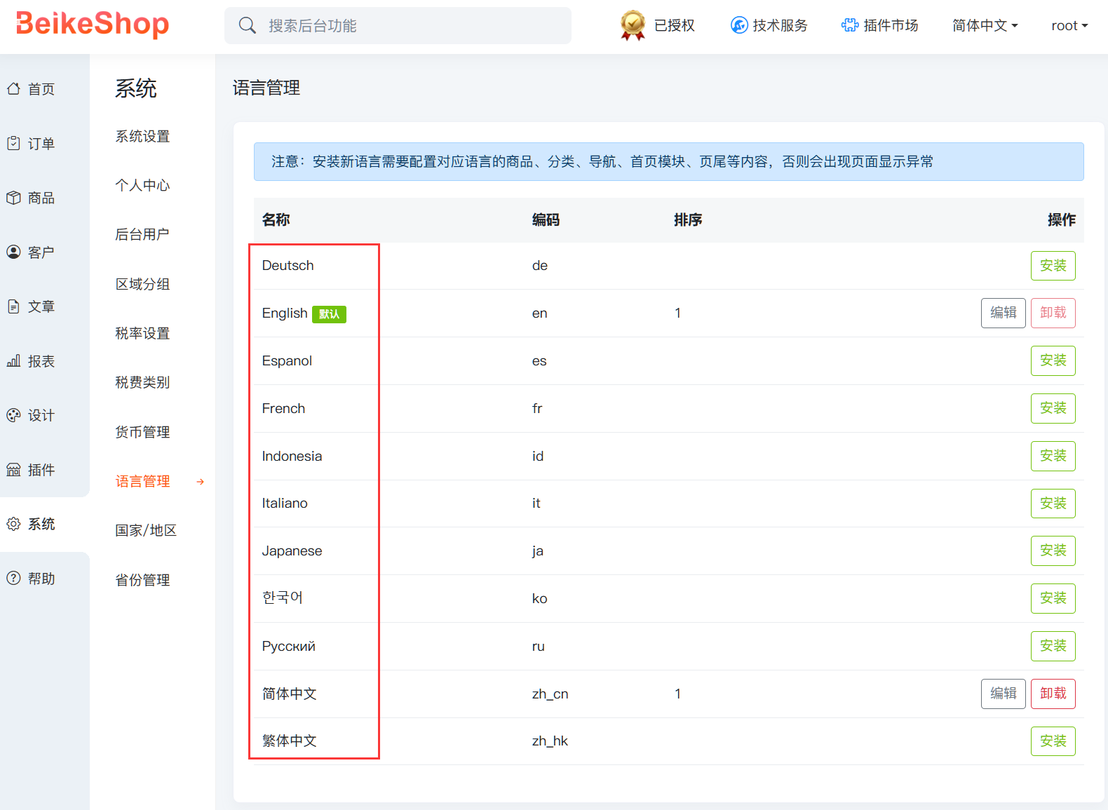Image resolution: width=1108 pixels, height=810 pixels.
Task: Open the root user dropdown menu
Action: (x=1069, y=26)
